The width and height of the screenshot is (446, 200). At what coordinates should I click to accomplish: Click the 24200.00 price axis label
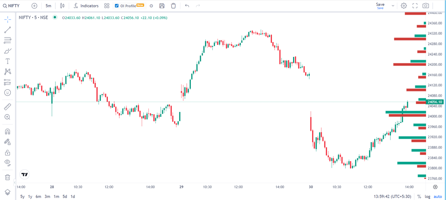tap(434, 64)
